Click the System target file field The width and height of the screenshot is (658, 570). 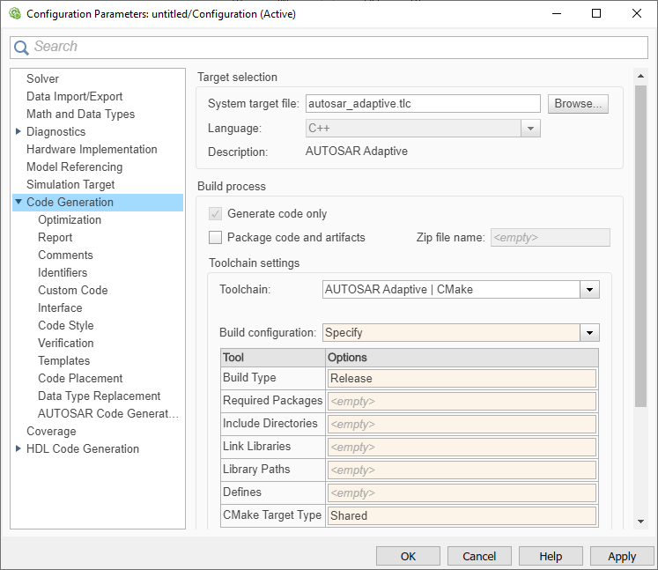tap(422, 104)
